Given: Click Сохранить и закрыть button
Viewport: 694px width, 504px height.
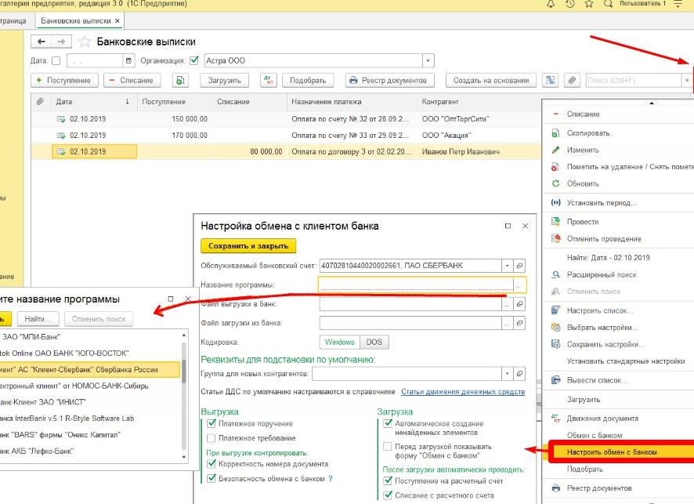Looking at the screenshot, I should (248, 246).
